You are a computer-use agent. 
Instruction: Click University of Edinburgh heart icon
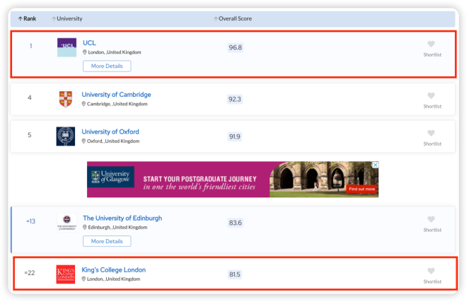432,219
